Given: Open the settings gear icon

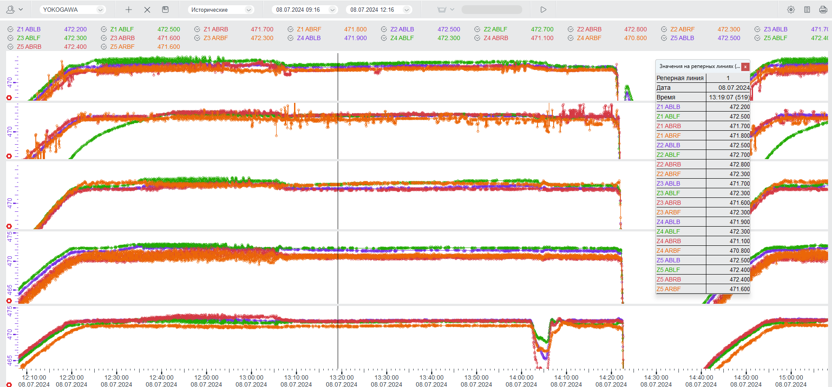Looking at the screenshot, I should (791, 10).
